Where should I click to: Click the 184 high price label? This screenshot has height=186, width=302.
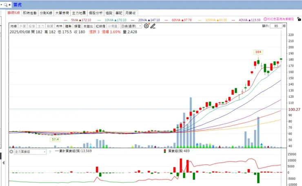coord(258,52)
